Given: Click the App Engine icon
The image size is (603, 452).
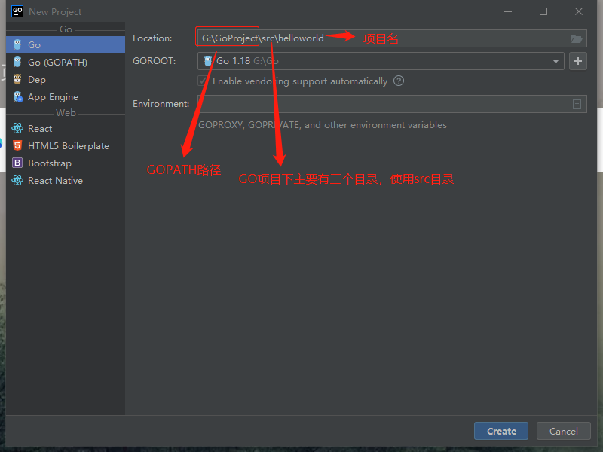Looking at the screenshot, I should tap(17, 97).
